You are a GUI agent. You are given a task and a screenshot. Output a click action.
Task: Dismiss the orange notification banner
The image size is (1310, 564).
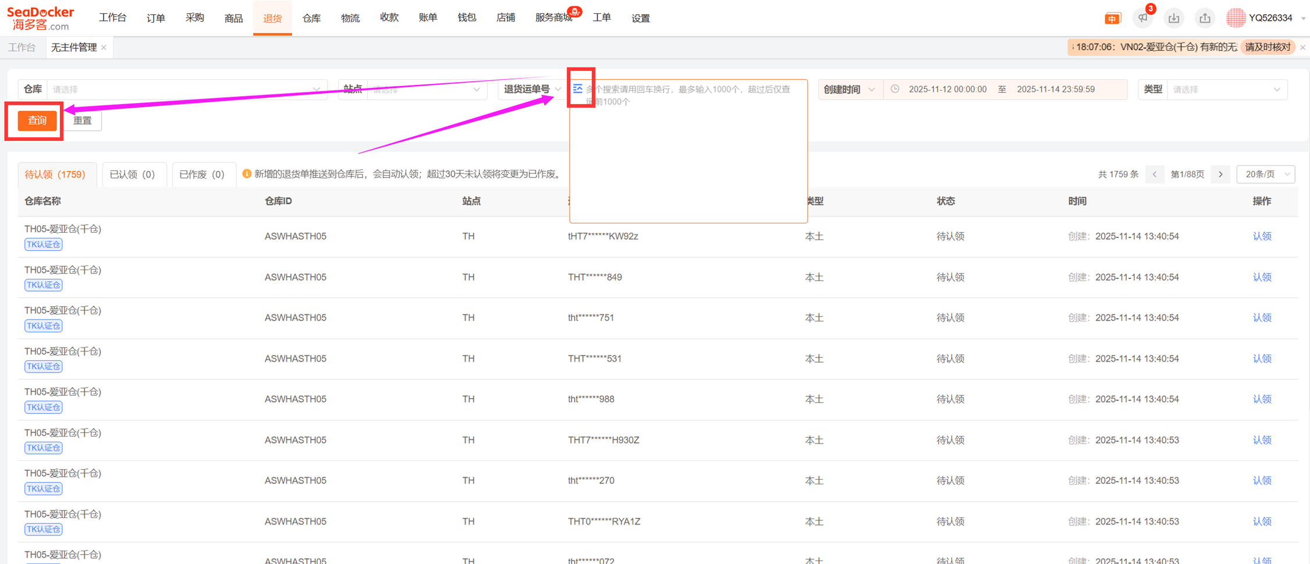tap(1302, 47)
